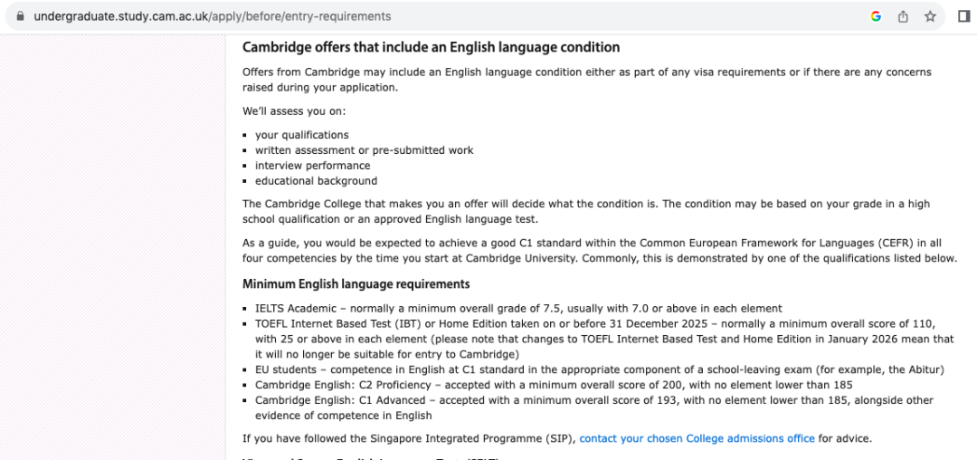Click the URL in the address bar
The height and width of the screenshot is (460, 977).
213,16
